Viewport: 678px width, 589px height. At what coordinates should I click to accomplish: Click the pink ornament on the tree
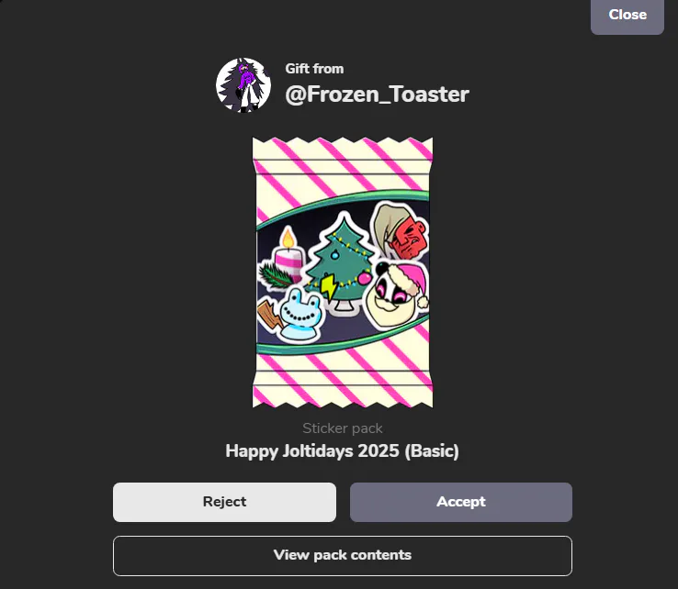point(365,277)
